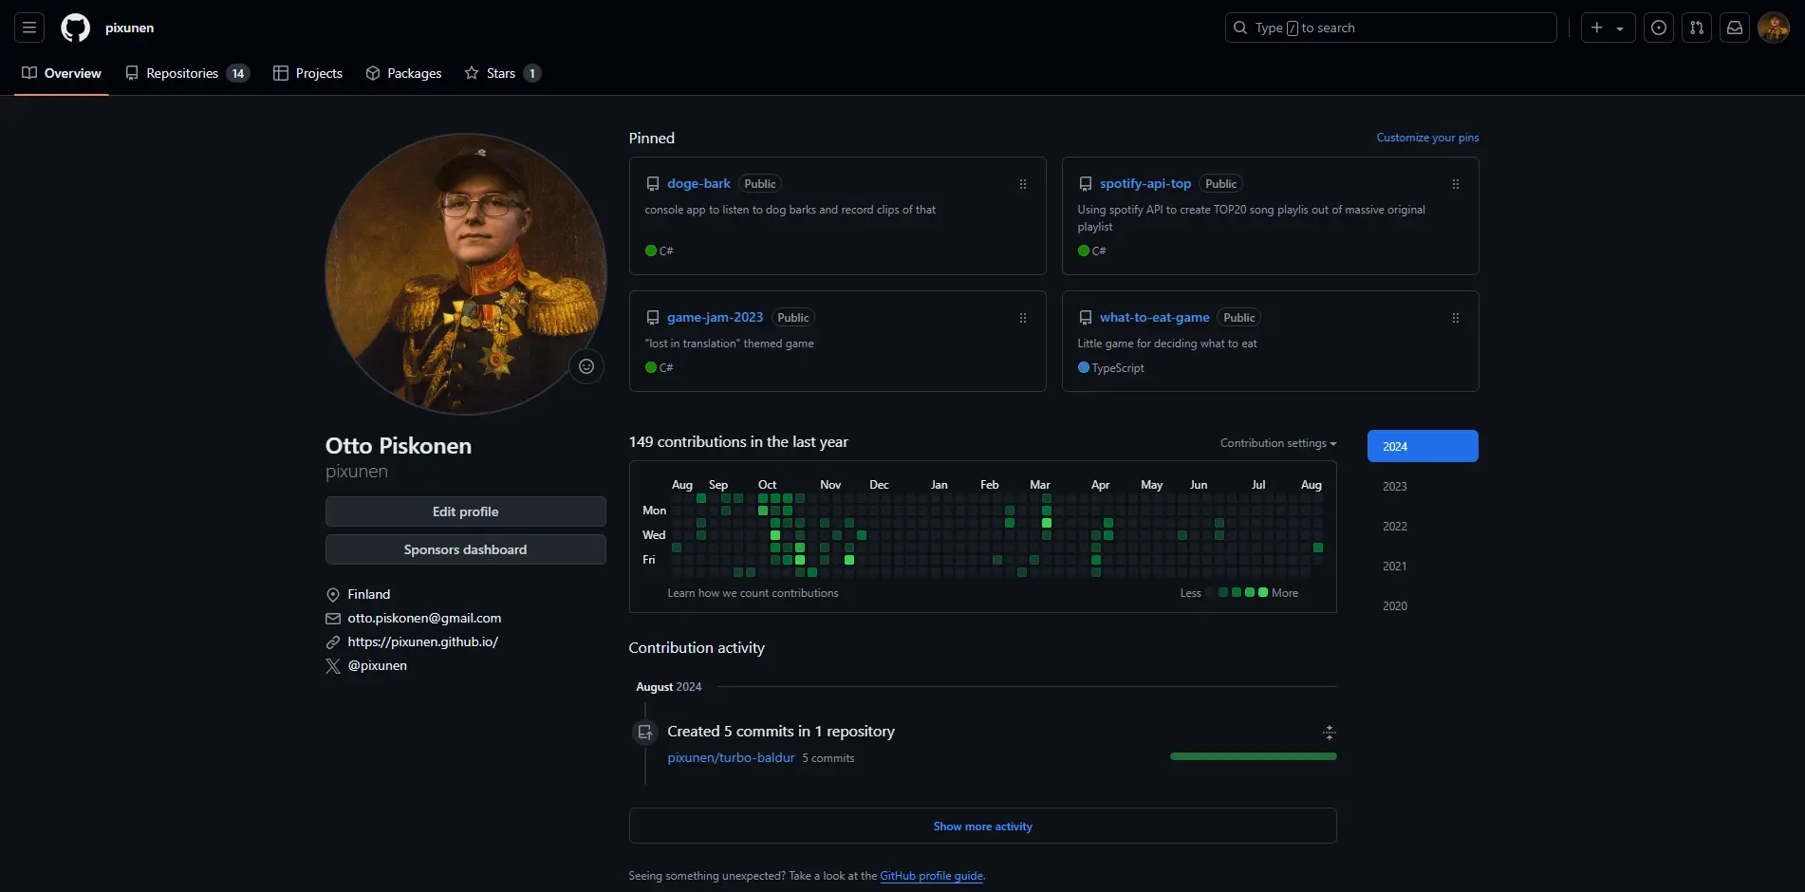Click Show more activity button
1805x892 pixels.
pos(983,826)
